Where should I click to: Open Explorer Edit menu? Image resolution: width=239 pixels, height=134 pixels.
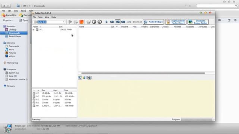tap(9, 11)
